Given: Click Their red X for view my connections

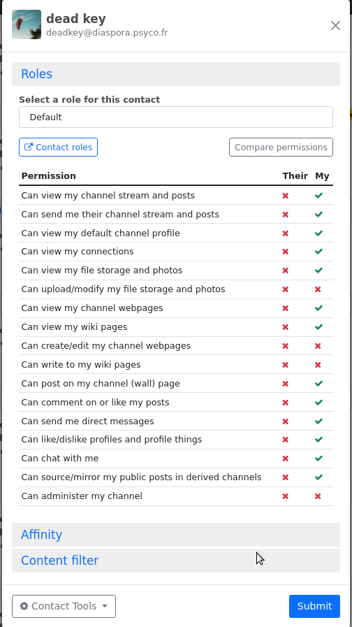Looking at the screenshot, I should (285, 252).
